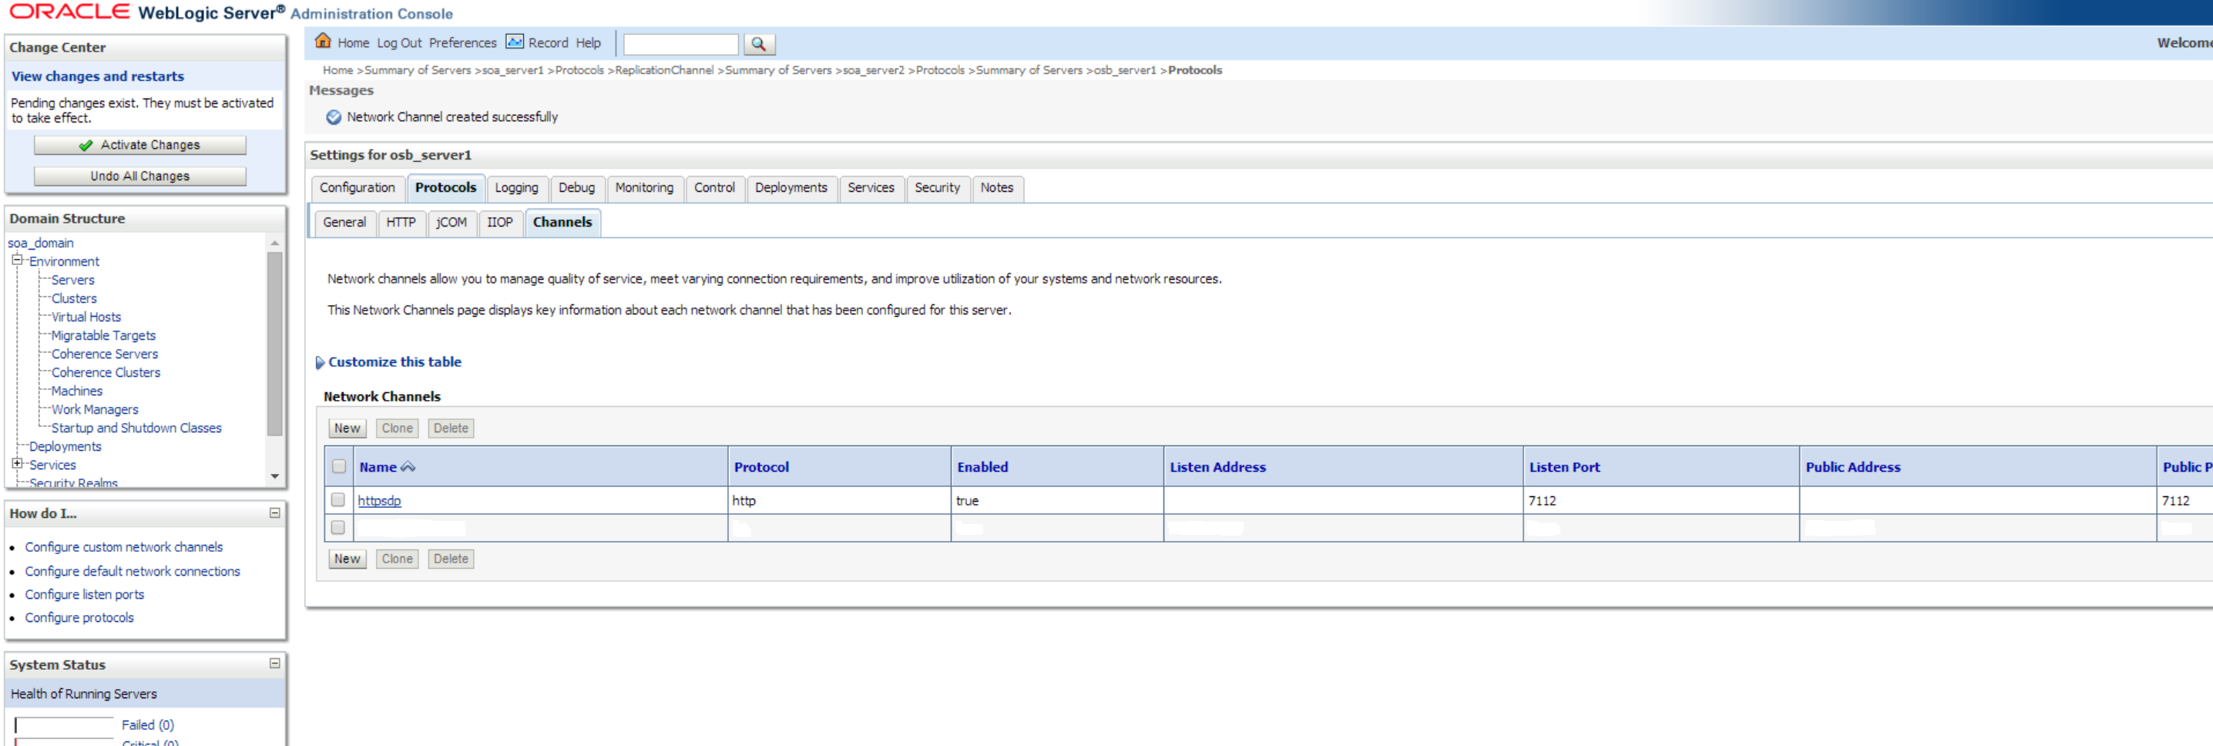Check the blank second row checkbox
Image resolution: width=2213 pixels, height=746 pixels.
337,527
